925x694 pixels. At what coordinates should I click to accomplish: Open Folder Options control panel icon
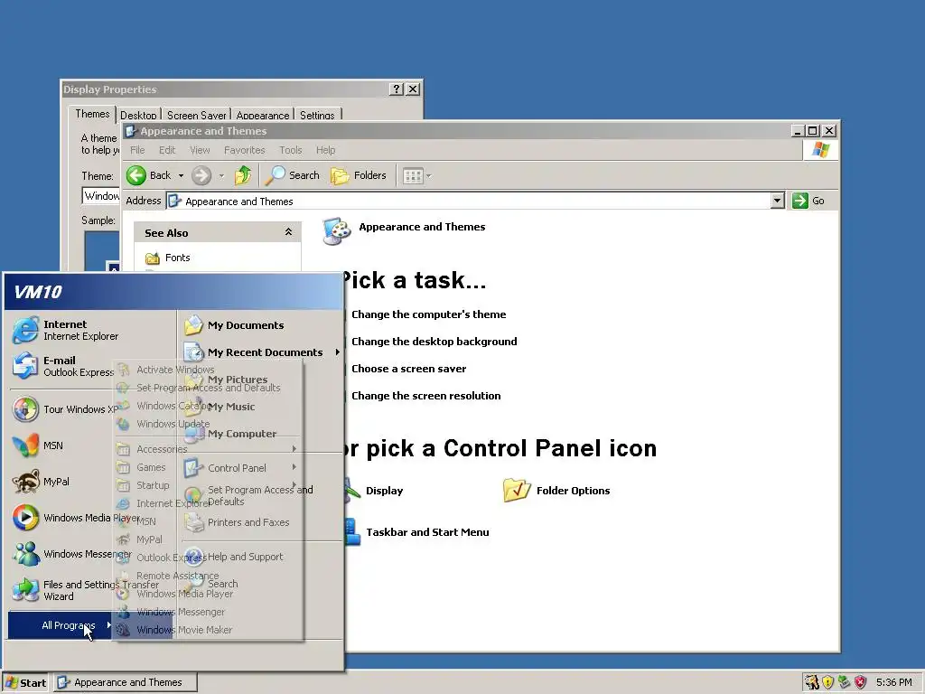(556, 491)
